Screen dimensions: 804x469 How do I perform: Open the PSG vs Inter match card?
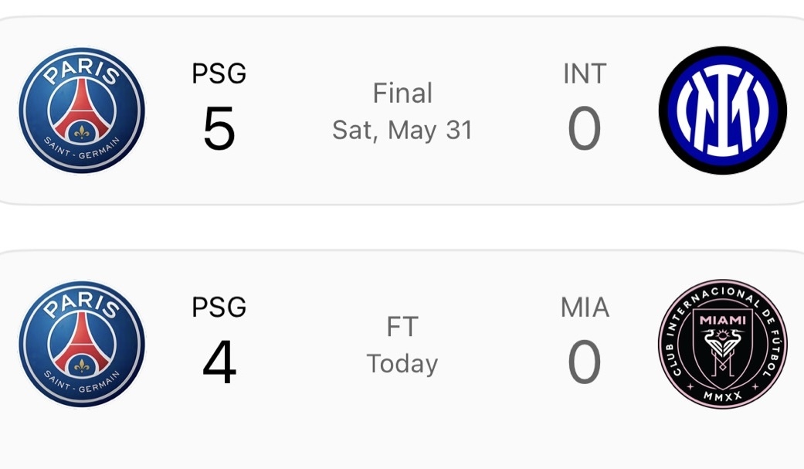click(479, 178)
